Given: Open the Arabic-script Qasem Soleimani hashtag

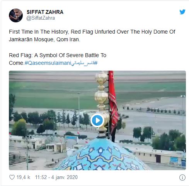Looking at the screenshot, I should pyautogui.click(x=84, y=63).
